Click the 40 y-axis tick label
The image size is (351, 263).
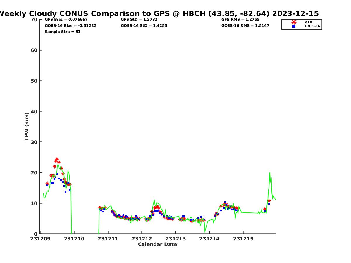(34, 111)
